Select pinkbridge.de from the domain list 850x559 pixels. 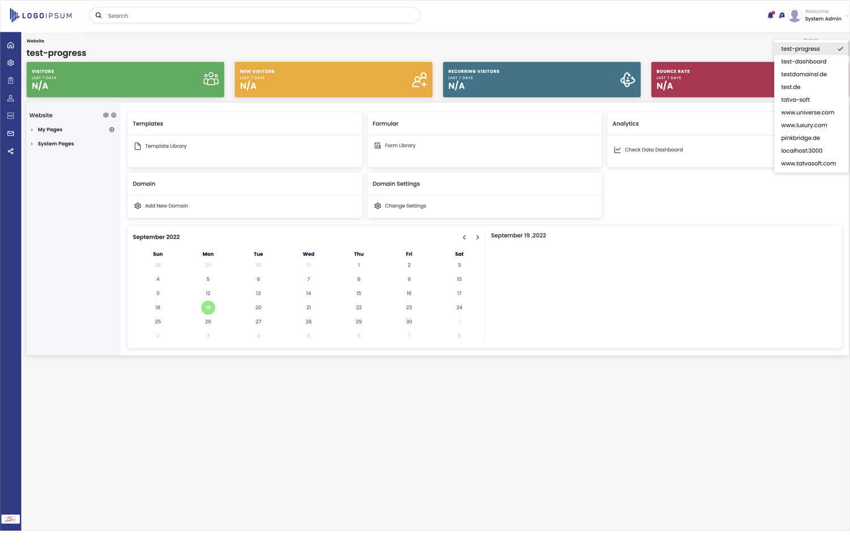pos(800,138)
